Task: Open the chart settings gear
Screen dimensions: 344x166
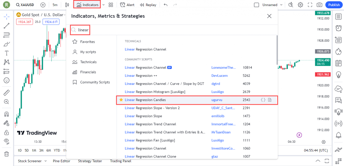Action: point(300,5)
